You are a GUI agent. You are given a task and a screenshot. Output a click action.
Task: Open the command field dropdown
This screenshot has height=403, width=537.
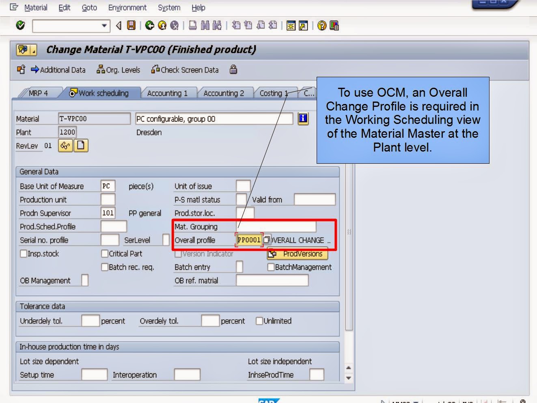tap(104, 26)
